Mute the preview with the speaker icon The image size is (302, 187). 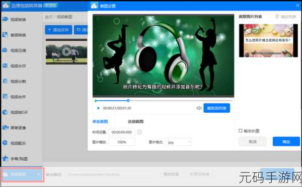click(x=199, y=108)
